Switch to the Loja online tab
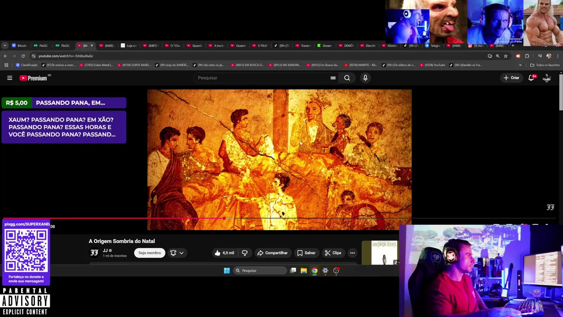The width and height of the screenshot is (563, 317). [130, 45]
